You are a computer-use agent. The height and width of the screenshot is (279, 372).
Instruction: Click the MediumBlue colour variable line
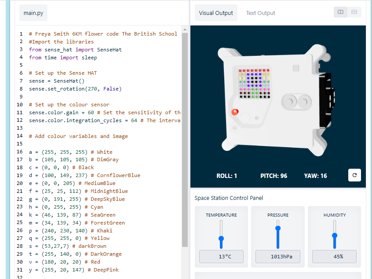click(72, 183)
